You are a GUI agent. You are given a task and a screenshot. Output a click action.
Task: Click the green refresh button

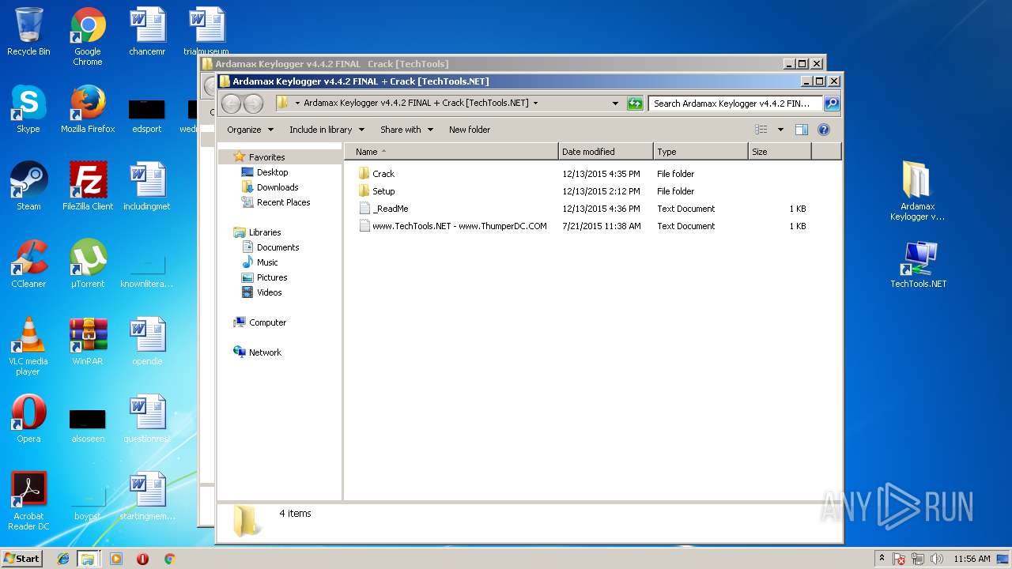pyautogui.click(x=635, y=104)
